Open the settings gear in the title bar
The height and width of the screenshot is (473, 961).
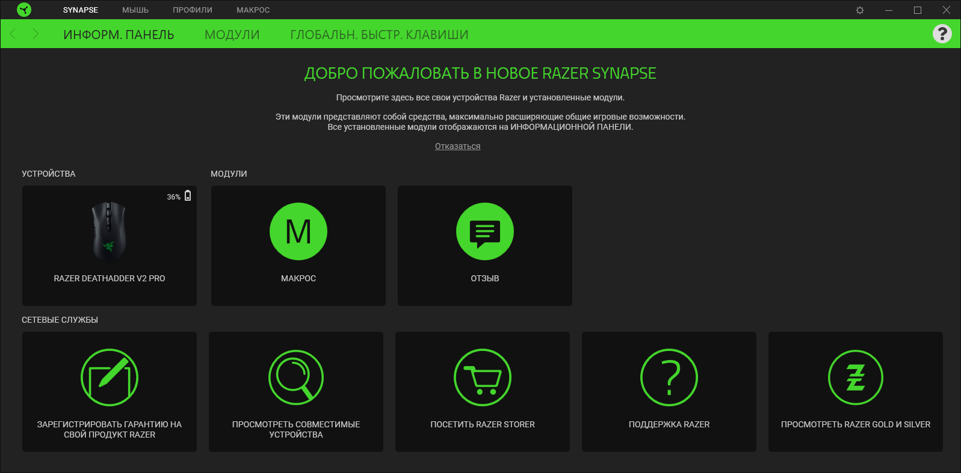tap(860, 10)
